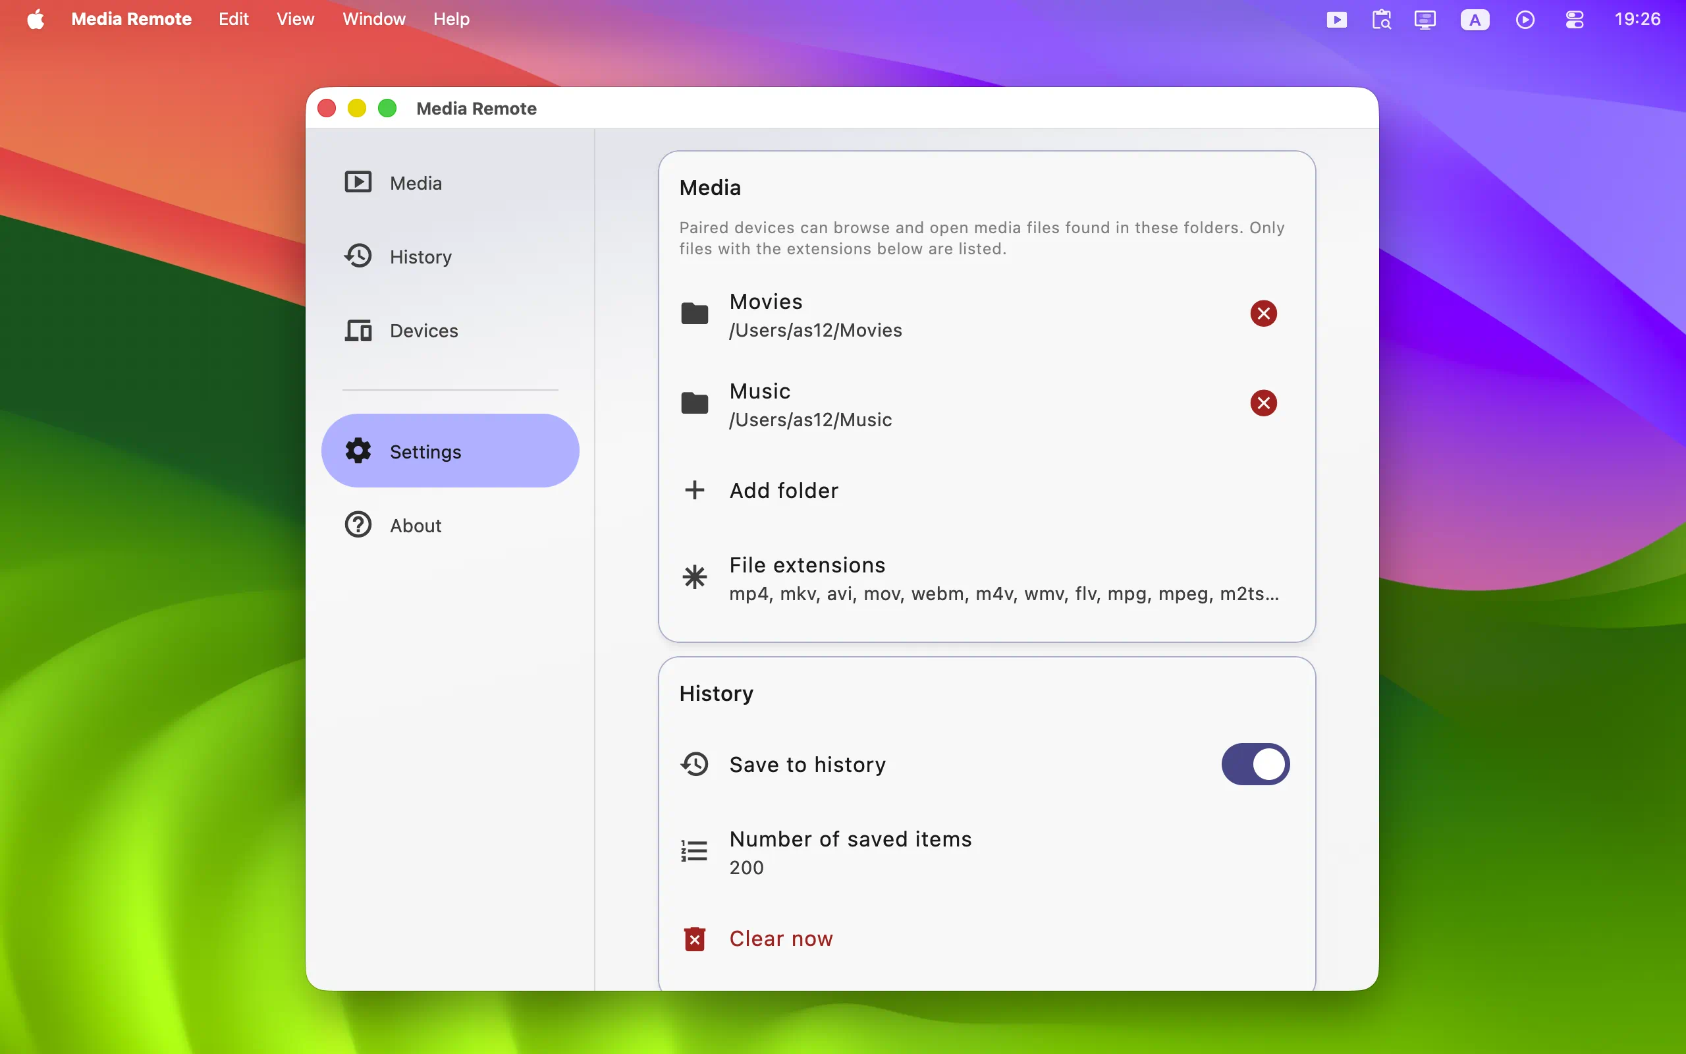Open the Edit menu
Viewport: 1686px width, 1054px height.
coord(233,19)
